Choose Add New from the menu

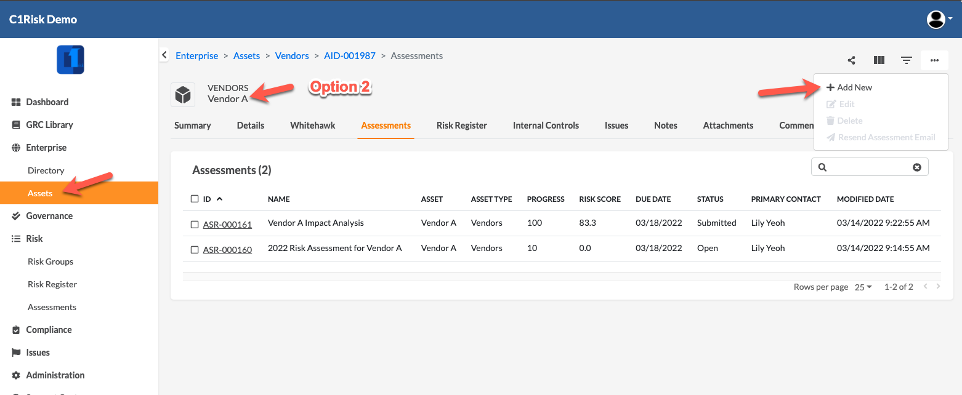pos(849,87)
